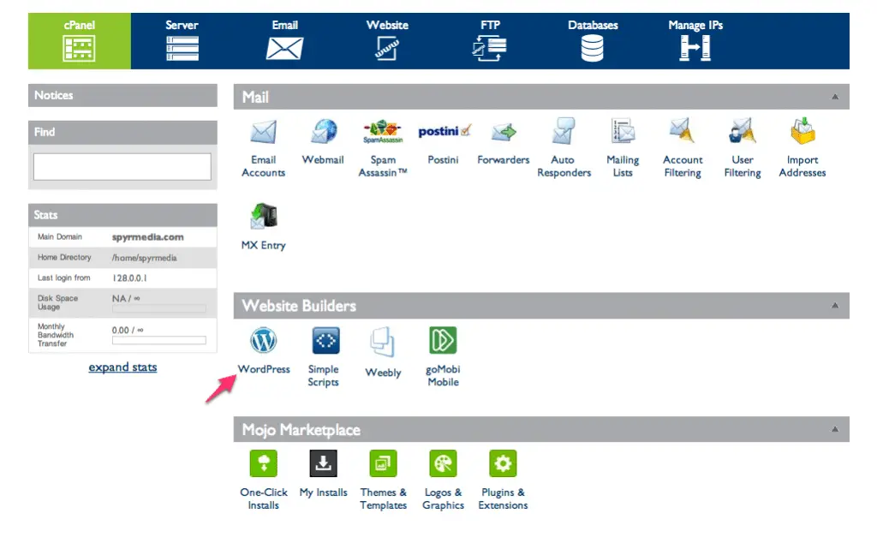Open goMobi Mobile builder
Image resolution: width=877 pixels, height=537 pixels.
(443, 341)
